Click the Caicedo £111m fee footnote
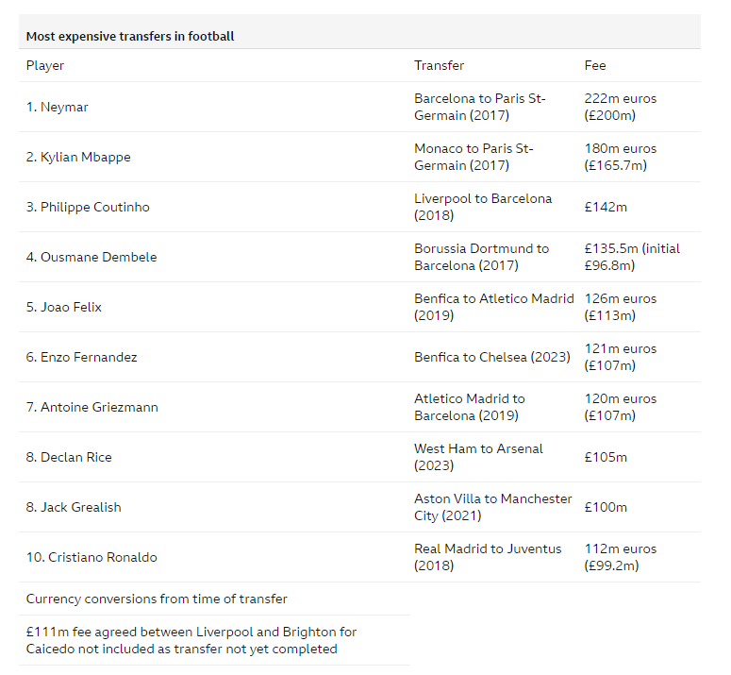The height and width of the screenshot is (675, 731). pos(191,640)
